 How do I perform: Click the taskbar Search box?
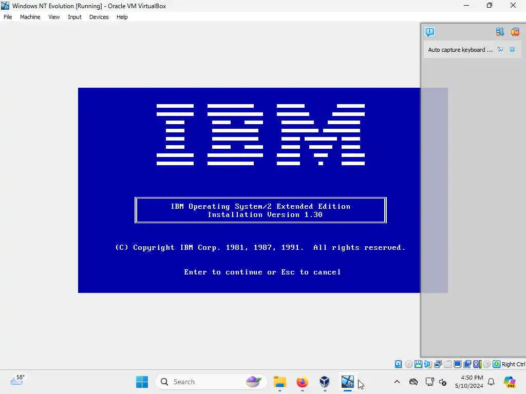pos(211,382)
